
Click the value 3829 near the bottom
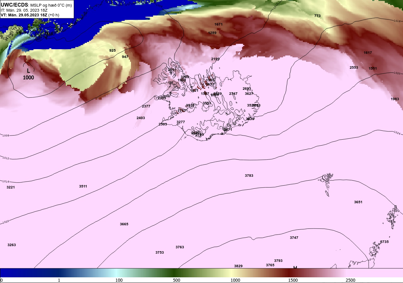click(238, 266)
